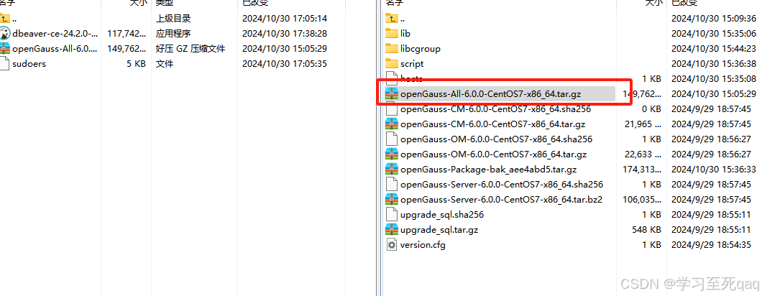The image size is (762, 296).
Task: Select the sudoers file icon
Action: [x=4, y=64]
